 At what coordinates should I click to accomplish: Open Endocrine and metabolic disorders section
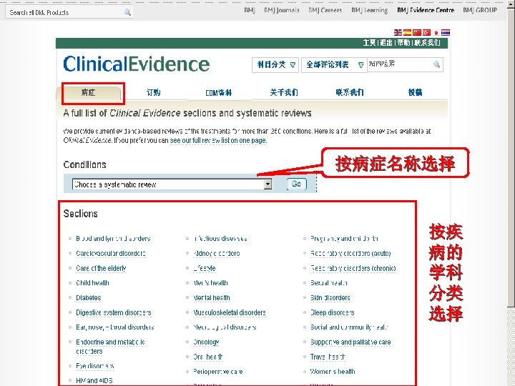(110, 347)
